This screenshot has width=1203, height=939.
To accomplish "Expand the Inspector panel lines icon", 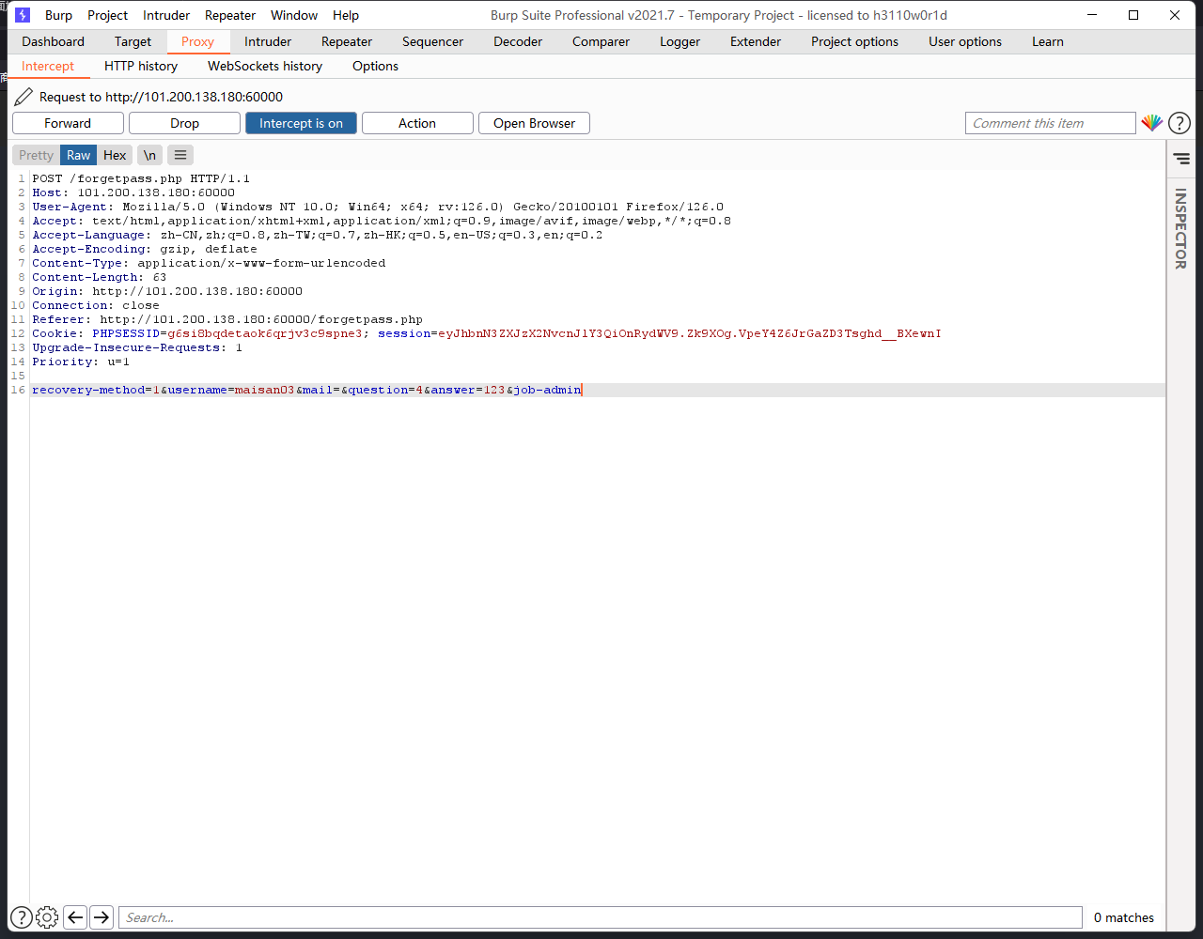I will (x=1181, y=159).
